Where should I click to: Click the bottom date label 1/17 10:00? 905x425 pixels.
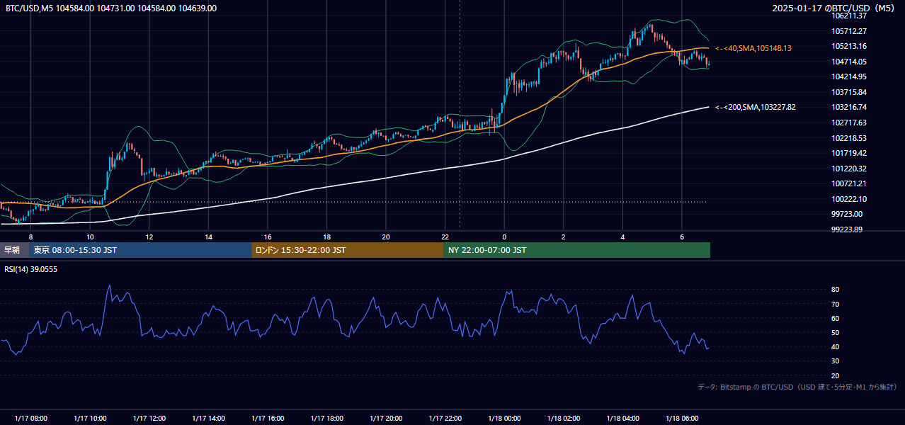(90, 419)
